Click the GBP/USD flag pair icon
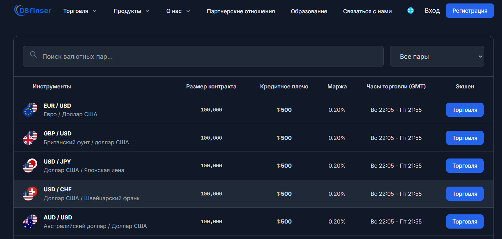 click(x=30, y=138)
